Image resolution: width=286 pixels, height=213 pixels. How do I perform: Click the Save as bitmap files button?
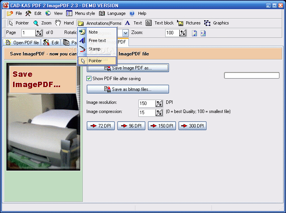[x=128, y=89]
